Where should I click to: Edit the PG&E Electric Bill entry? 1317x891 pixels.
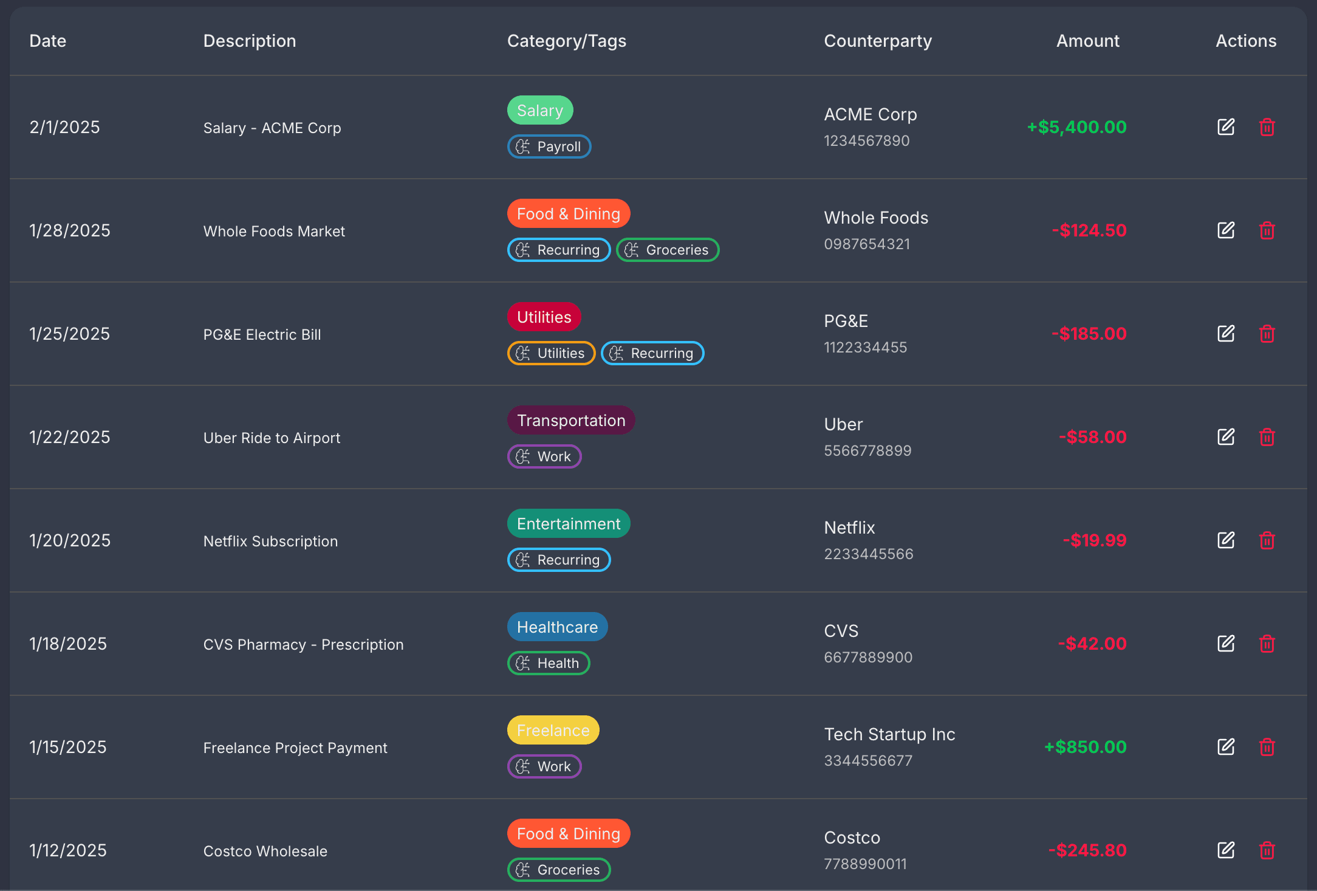(1226, 334)
